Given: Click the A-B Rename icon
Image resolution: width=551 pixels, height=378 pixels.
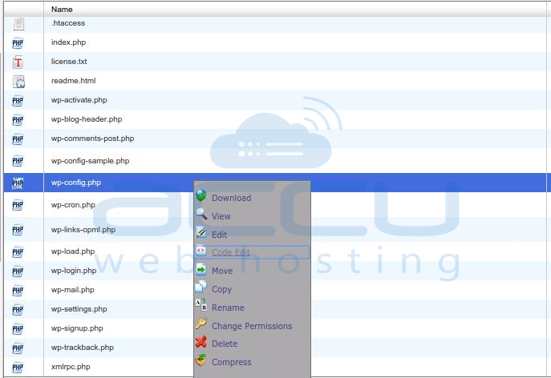Looking at the screenshot, I should coord(201,304).
